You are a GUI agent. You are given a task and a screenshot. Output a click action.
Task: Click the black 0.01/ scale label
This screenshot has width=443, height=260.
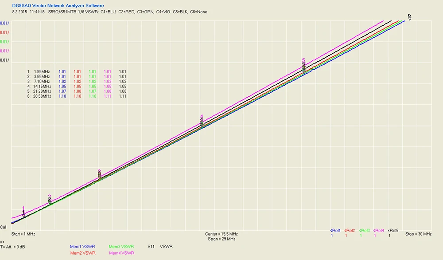coord(4,60)
